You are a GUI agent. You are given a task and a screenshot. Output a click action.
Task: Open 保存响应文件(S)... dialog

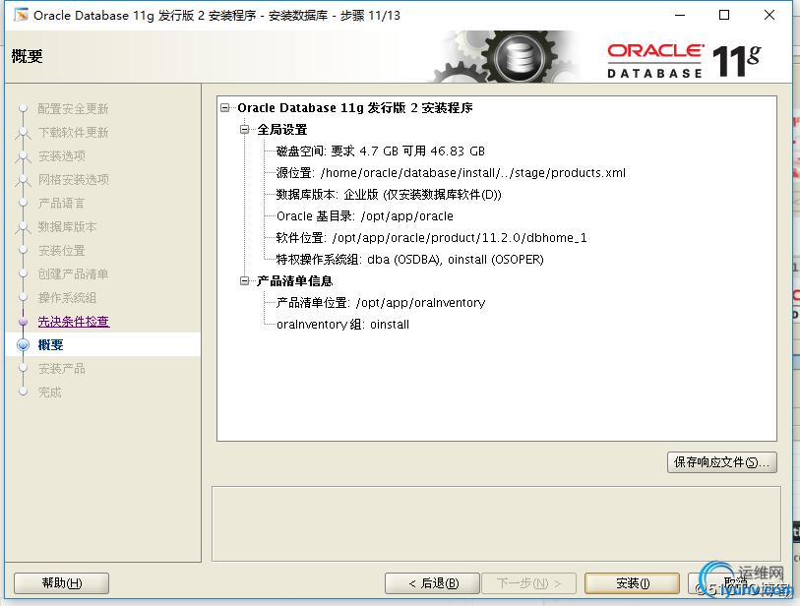722,462
